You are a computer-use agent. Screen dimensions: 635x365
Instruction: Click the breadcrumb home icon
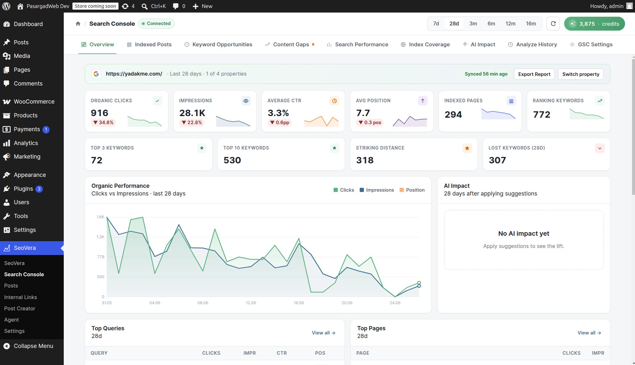78,23
